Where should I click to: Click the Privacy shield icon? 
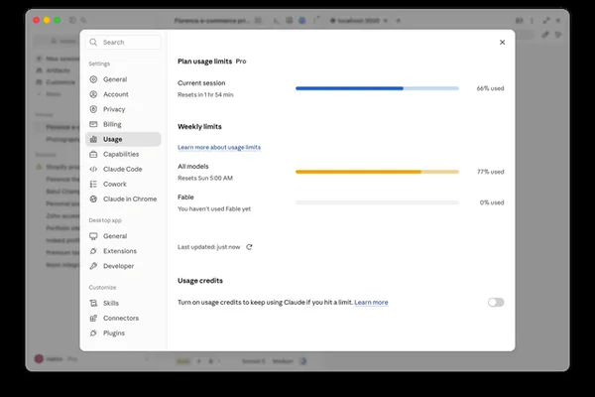(x=93, y=109)
